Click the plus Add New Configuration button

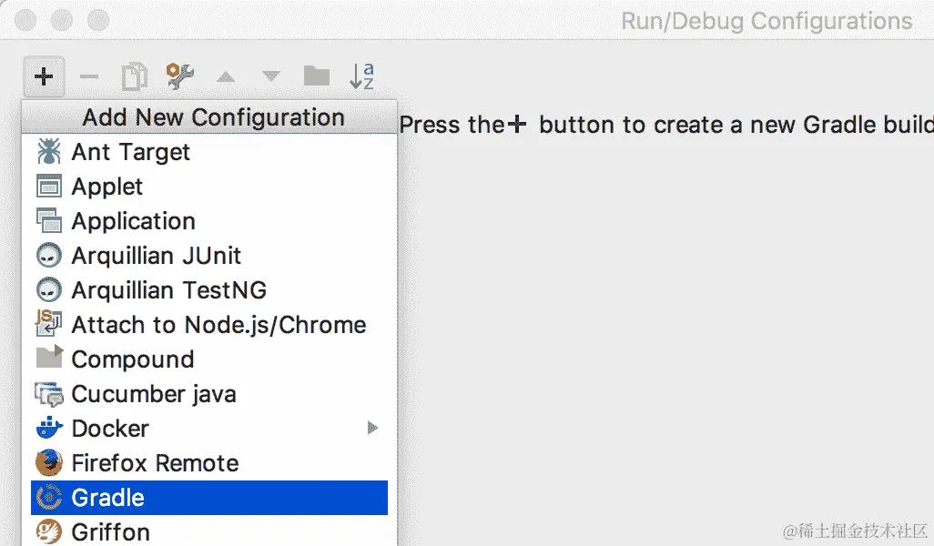(44, 76)
